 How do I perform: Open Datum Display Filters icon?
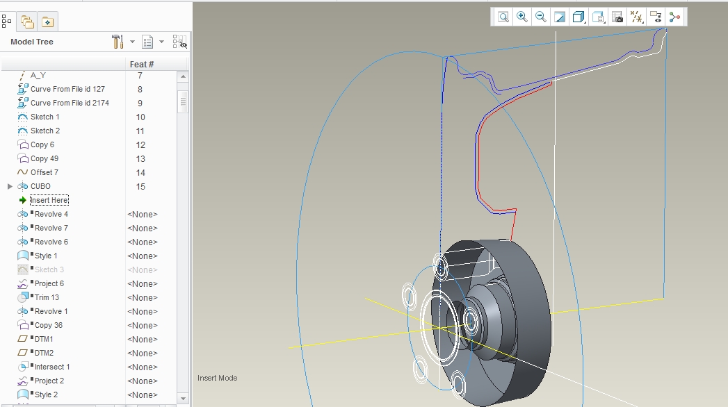[x=636, y=17]
